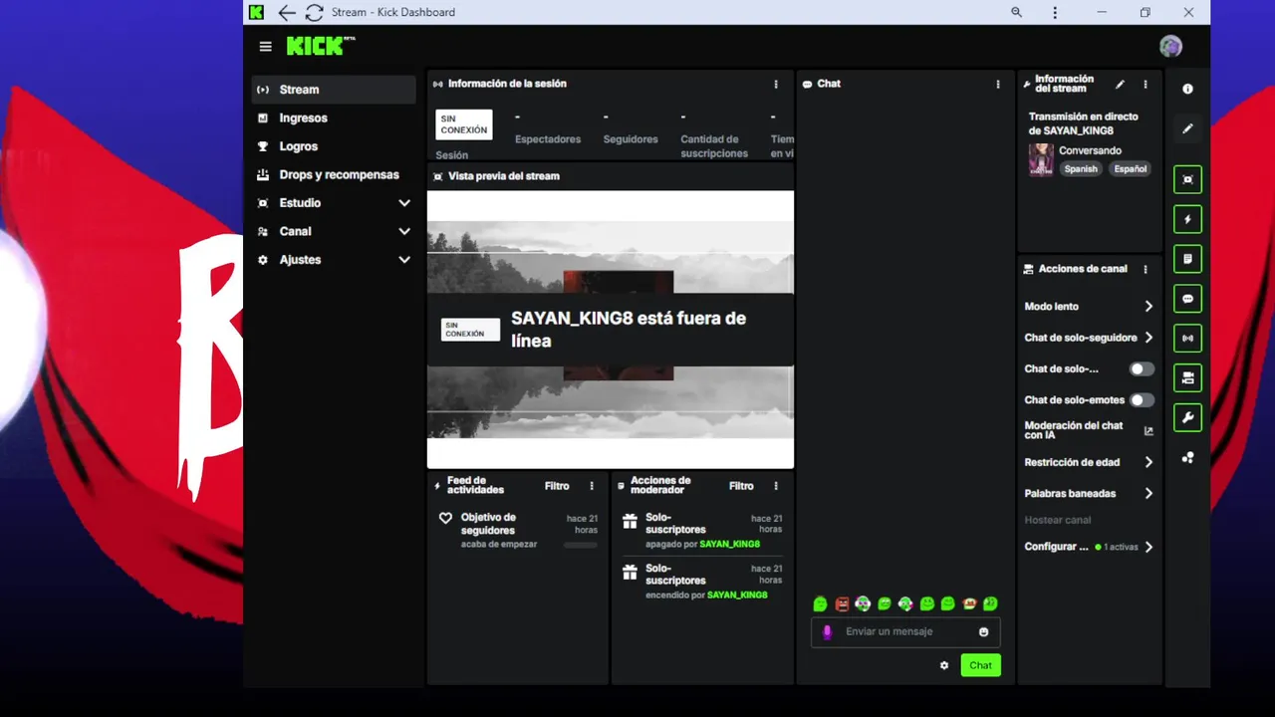Open the hamburger menu beside the KICK logo
The width and height of the screenshot is (1275, 717).
[x=265, y=46]
